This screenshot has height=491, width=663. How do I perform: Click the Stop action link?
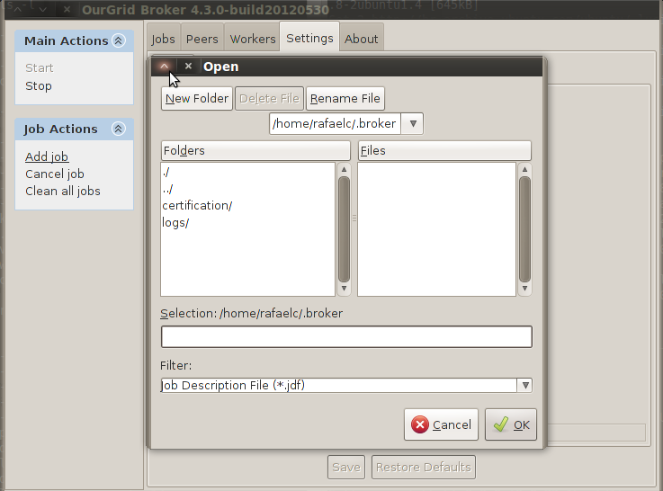click(x=39, y=86)
